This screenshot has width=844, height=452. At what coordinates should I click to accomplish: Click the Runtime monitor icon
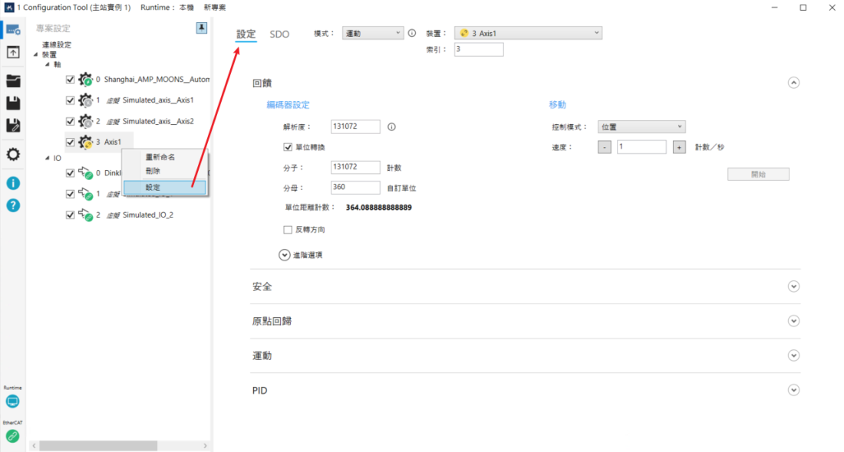click(13, 402)
